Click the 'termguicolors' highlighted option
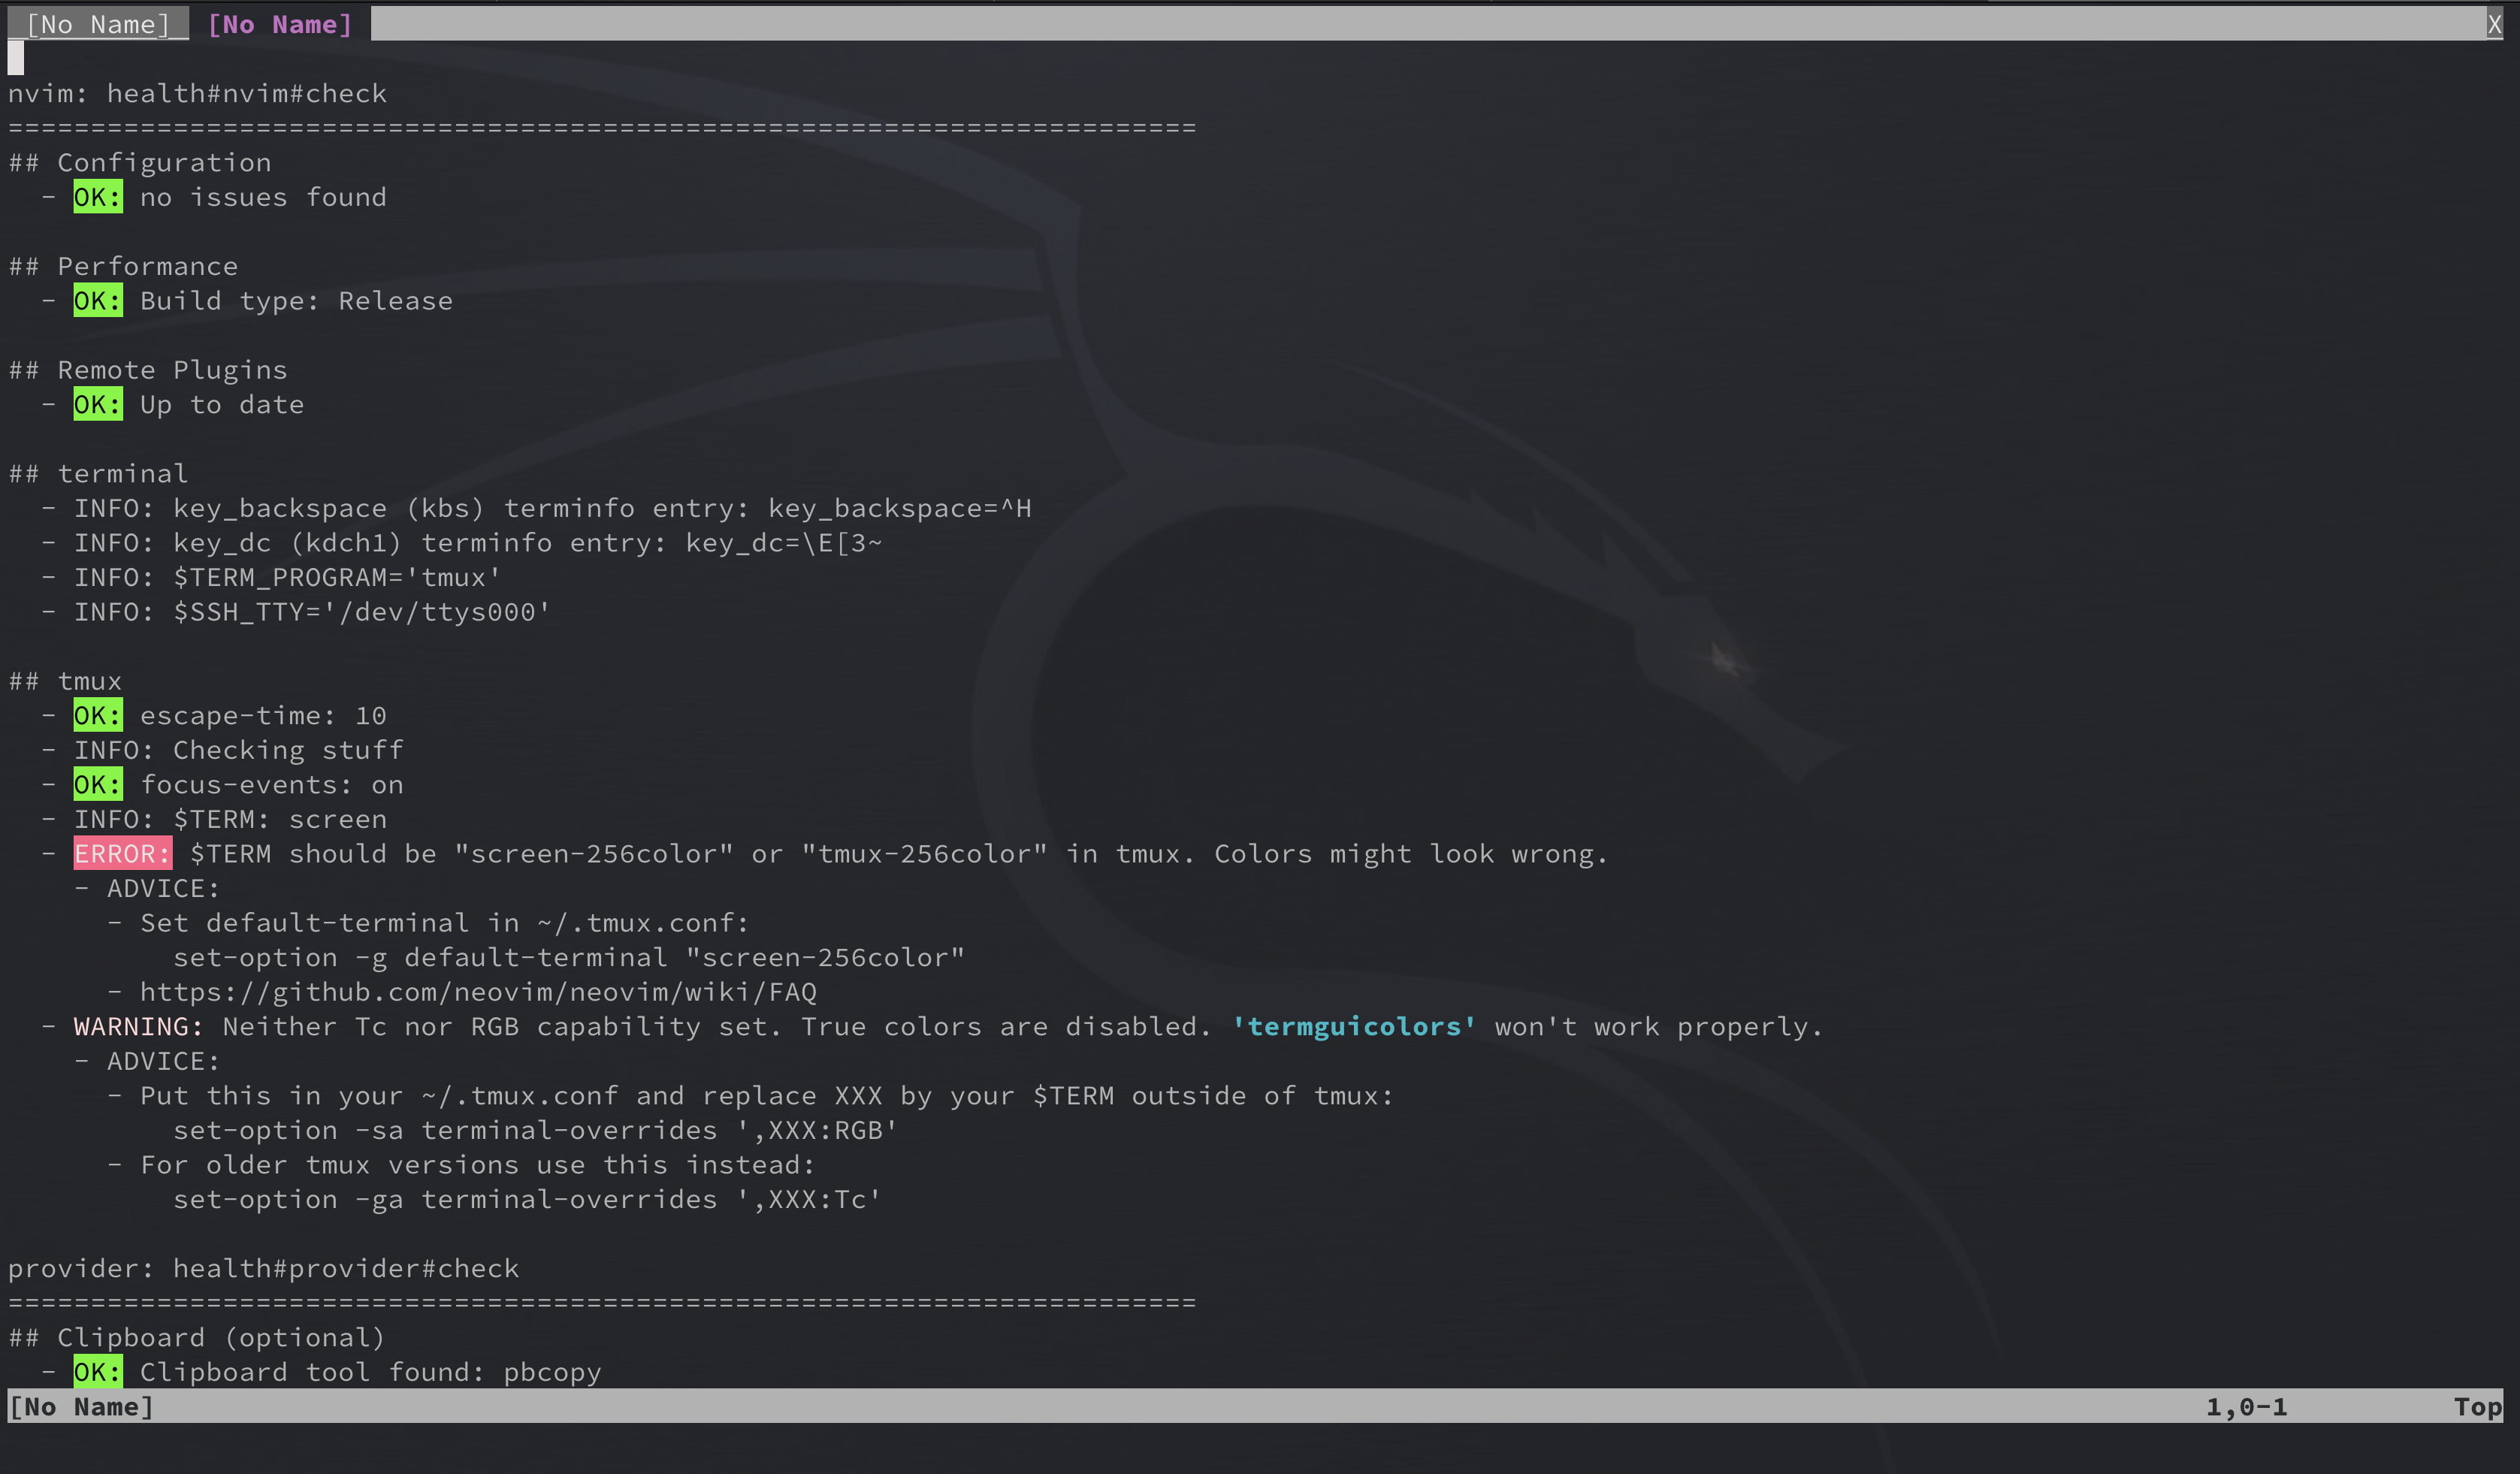Screen dimensions: 2520x1474 (x=1354, y=1026)
